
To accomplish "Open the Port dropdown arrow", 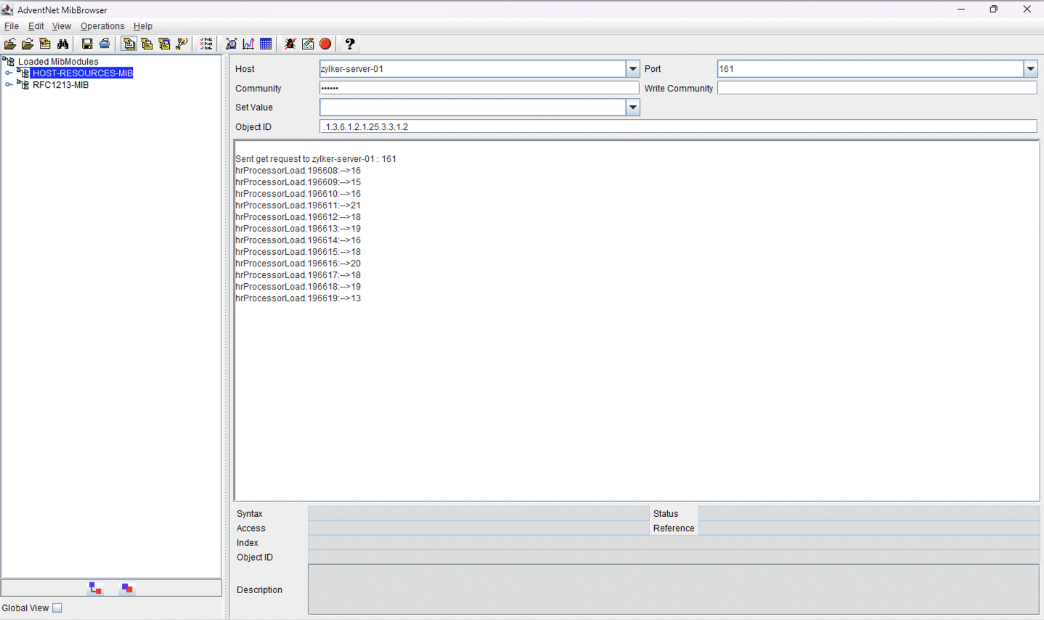I will click(x=1030, y=69).
